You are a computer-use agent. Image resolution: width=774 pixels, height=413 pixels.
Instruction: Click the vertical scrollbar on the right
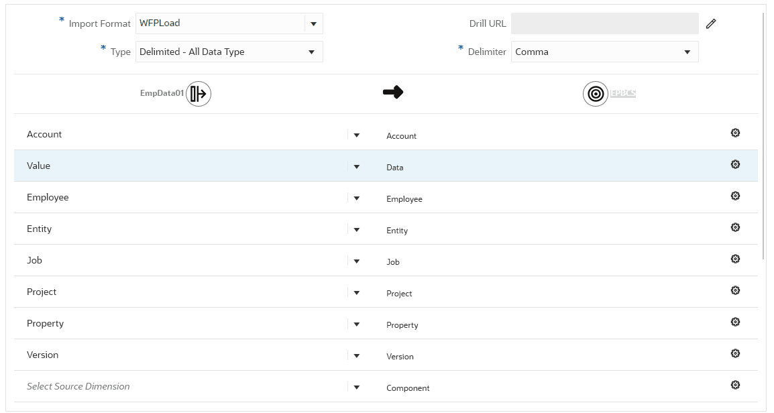click(x=764, y=134)
